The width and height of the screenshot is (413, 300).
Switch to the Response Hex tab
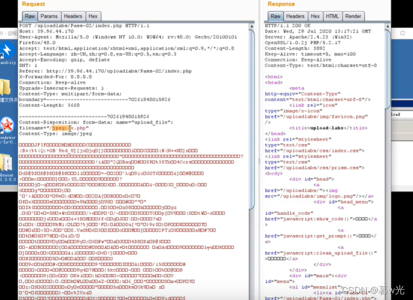315,16
